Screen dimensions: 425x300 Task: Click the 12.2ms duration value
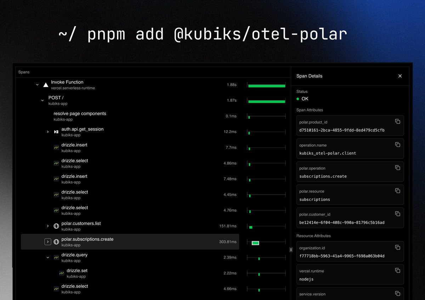230,132
